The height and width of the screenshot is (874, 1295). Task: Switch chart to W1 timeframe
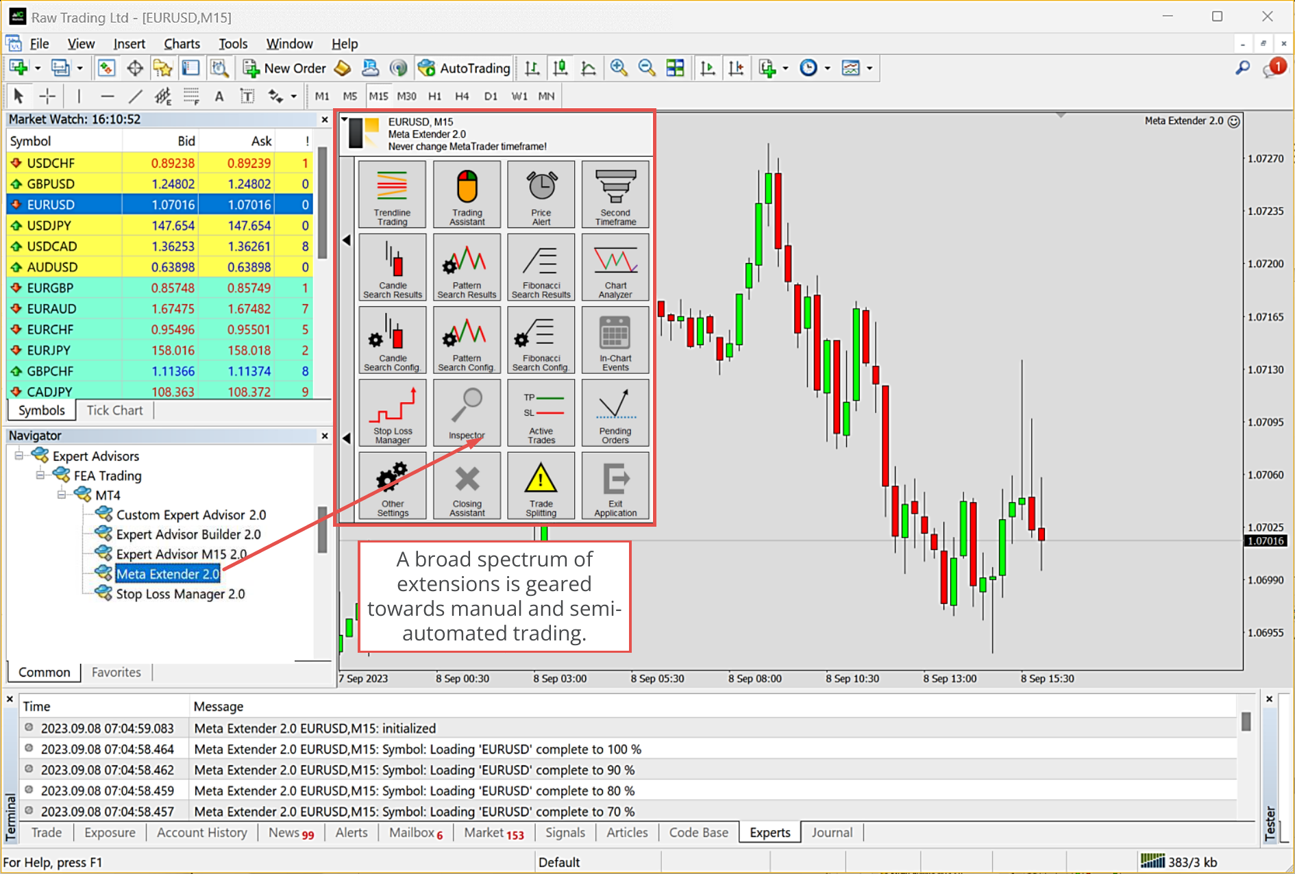[x=519, y=96]
